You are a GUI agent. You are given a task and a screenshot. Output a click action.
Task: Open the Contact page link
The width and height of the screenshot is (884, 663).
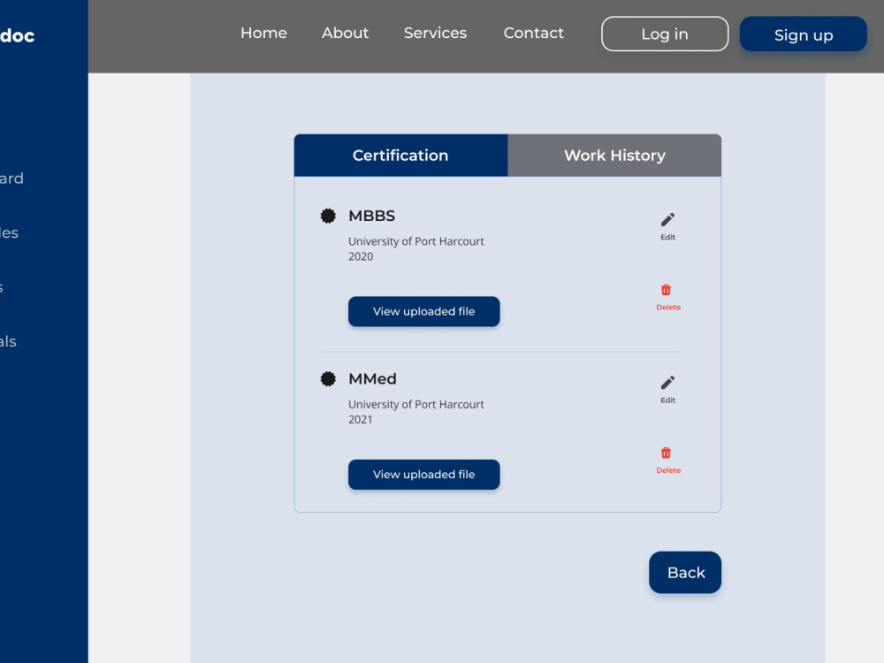[x=533, y=33]
